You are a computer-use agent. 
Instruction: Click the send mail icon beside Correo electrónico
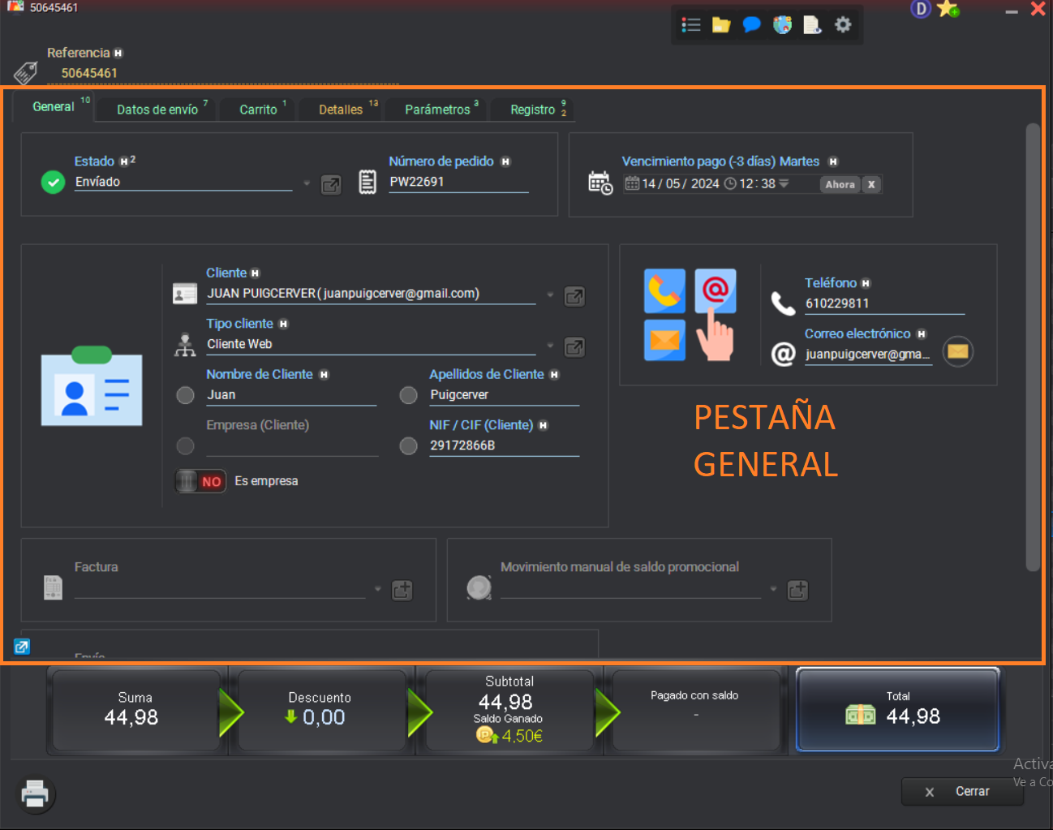[x=957, y=351]
